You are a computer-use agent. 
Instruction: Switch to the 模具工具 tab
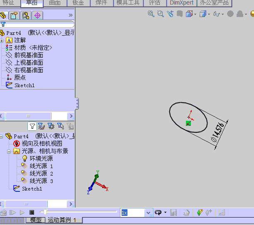tap(128, 3)
